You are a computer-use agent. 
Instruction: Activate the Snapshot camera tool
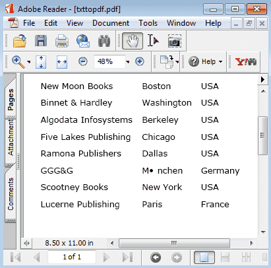[x=175, y=41]
